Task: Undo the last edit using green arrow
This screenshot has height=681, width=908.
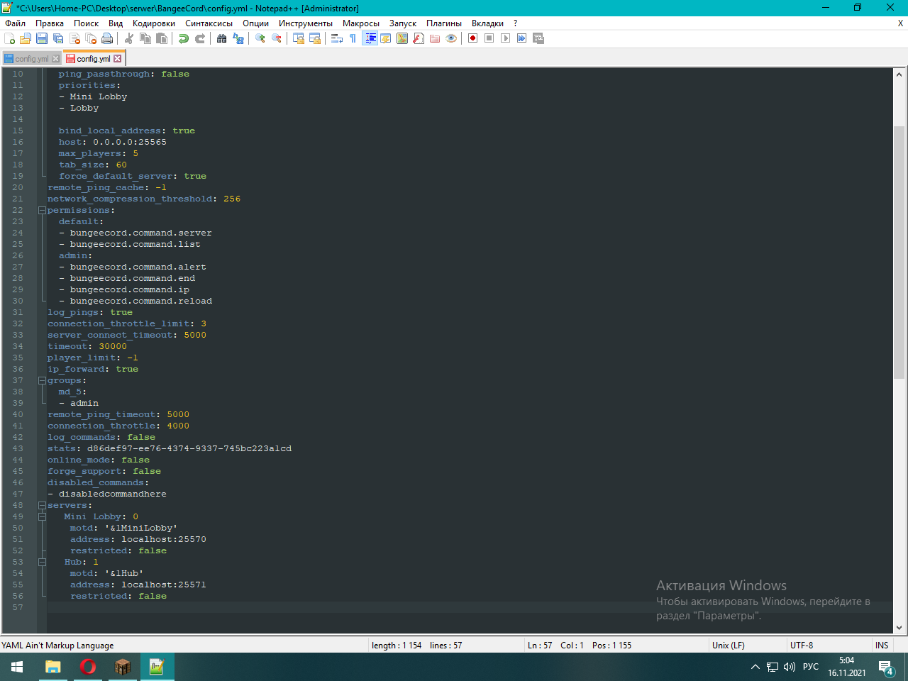Action: (x=184, y=38)
